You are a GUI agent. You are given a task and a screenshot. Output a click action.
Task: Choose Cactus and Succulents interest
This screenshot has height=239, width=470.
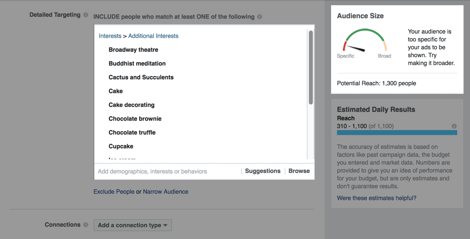(x=141, y=77)
